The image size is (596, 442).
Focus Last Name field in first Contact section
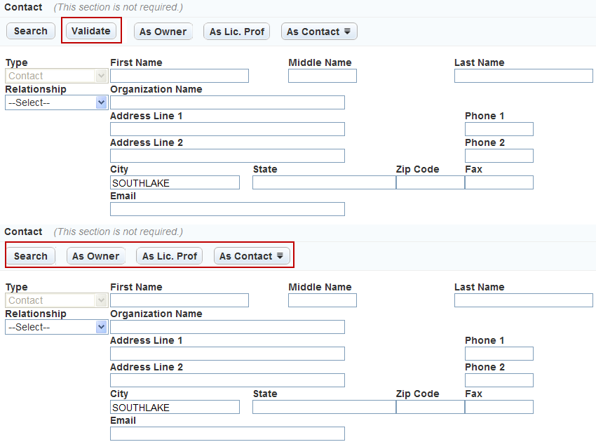[x=523, y=76]
